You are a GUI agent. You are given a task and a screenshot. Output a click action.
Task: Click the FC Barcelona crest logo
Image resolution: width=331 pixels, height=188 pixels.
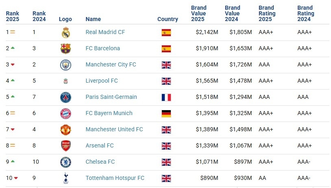pyautogui.click(x=65, y=49)
